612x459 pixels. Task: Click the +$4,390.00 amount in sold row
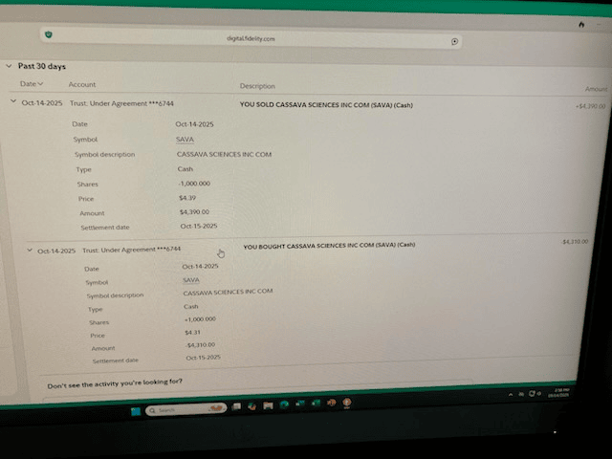[591, 106]
